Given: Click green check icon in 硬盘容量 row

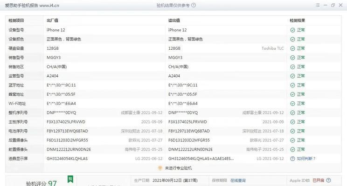Looking at the screenshot, I should point(292,48).
